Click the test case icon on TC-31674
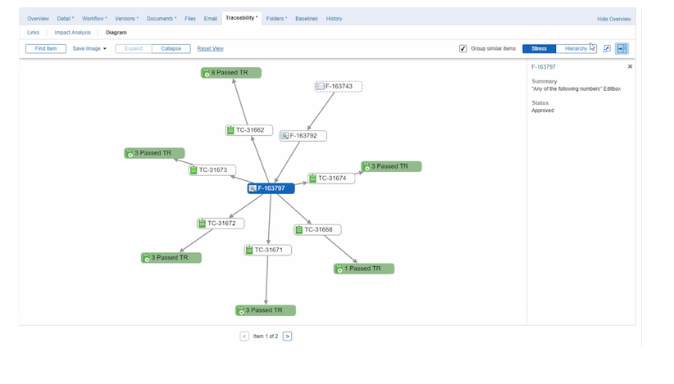Viewport: 674px width, 384px height. pyautogui.click(x=312, y=178)
